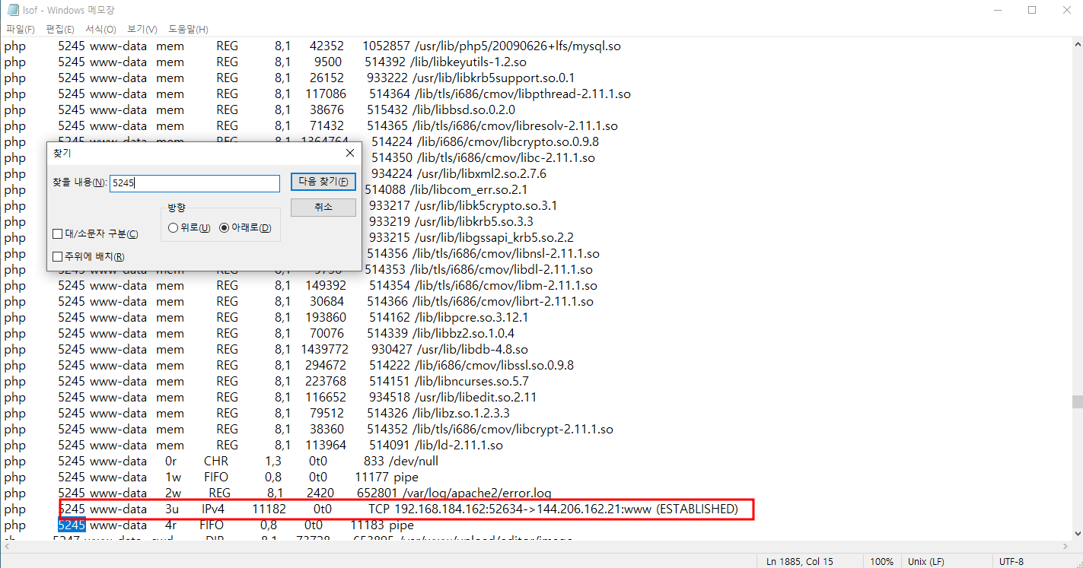1083x568 pixels.
Task: Click /usr/lib/php5/20090626+lfs/mysql.so path
Action: click(x=517, y=46)
